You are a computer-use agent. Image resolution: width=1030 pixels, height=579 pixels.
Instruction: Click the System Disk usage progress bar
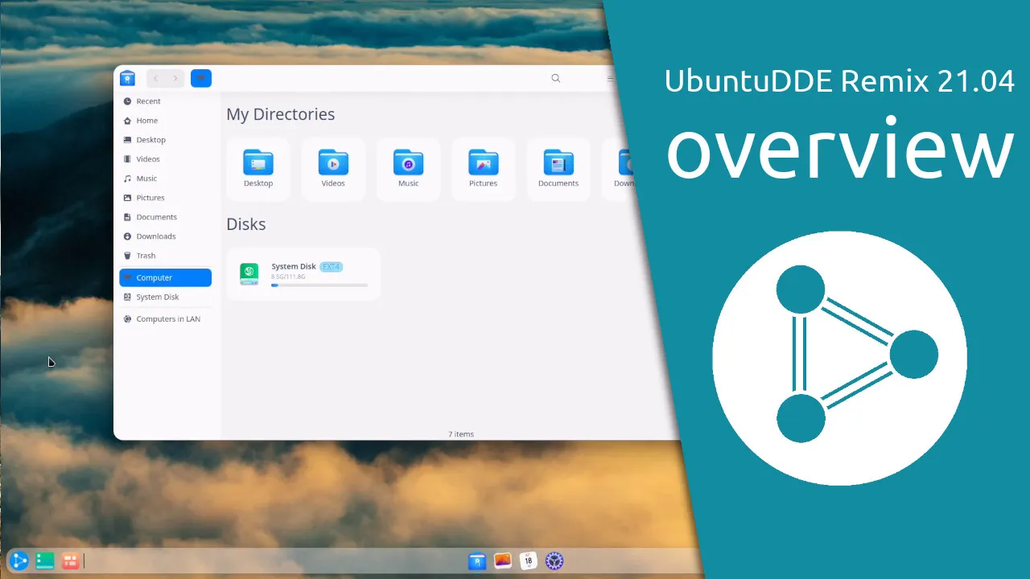click(319, 285)
